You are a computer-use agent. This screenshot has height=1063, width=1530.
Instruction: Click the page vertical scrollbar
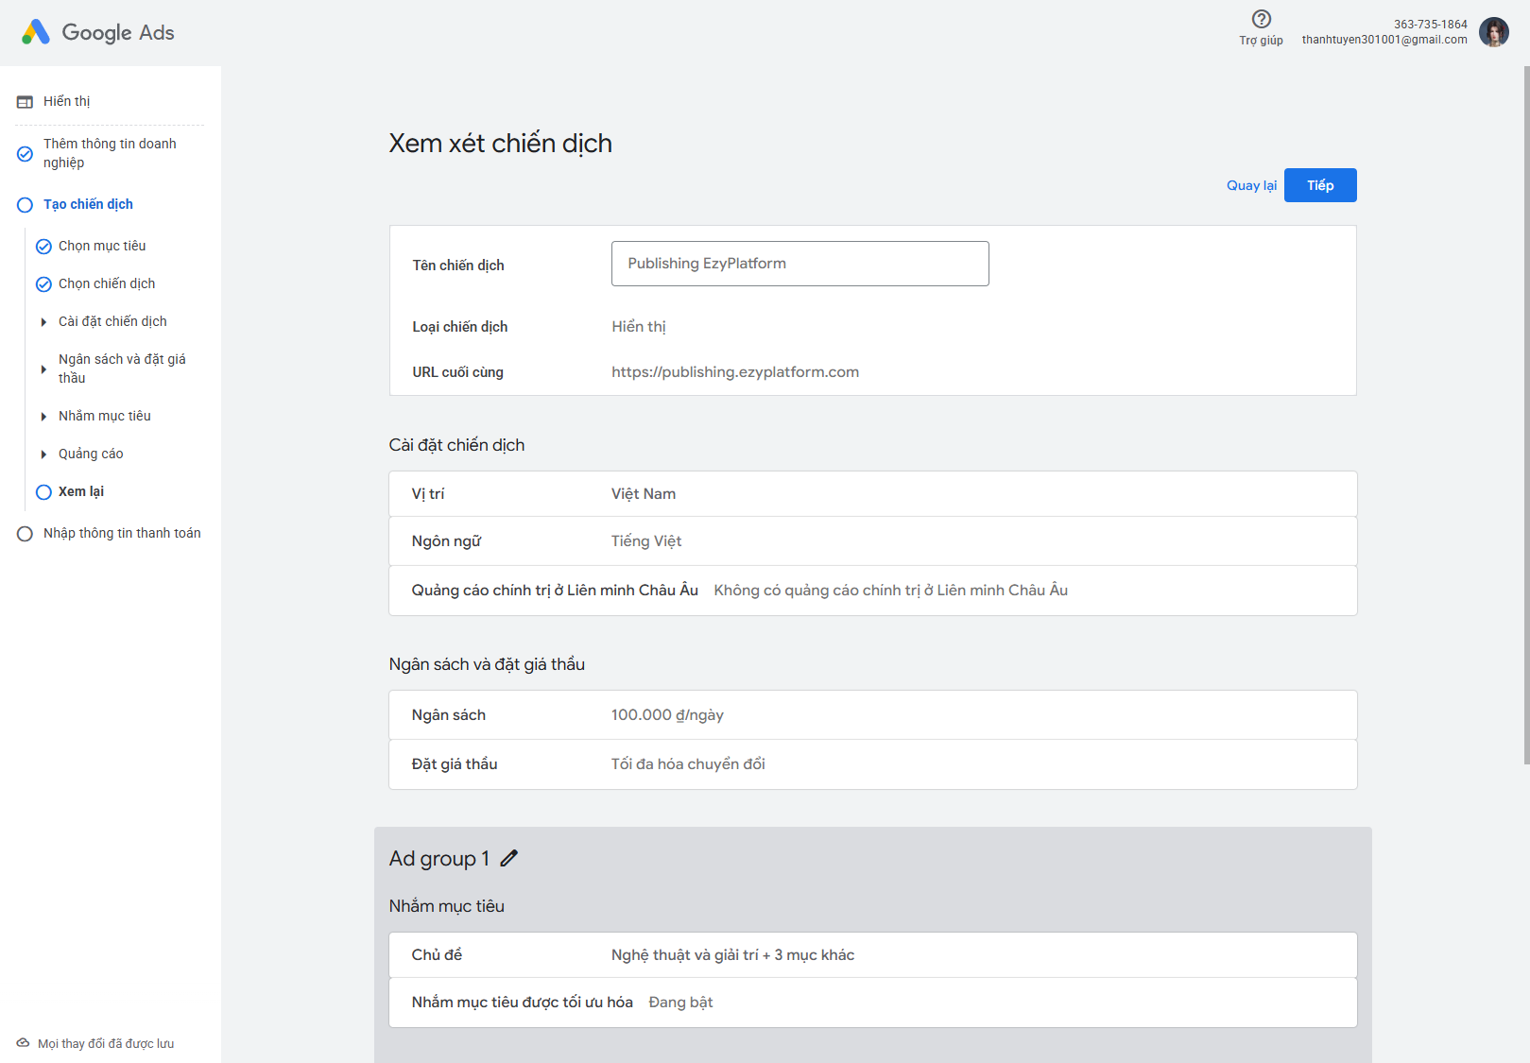[1526, 416]
